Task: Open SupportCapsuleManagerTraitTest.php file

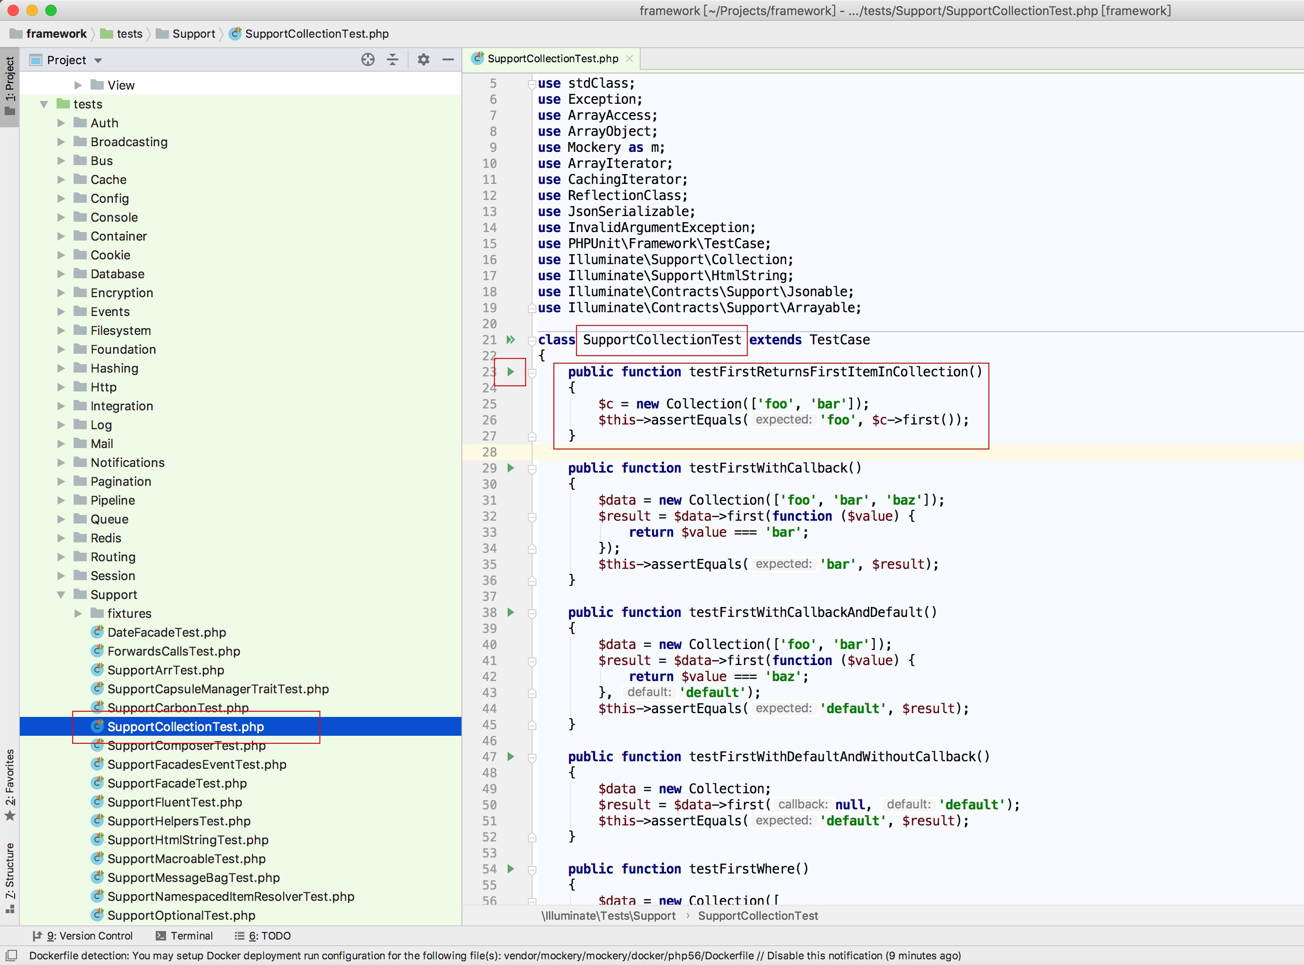Action: pos(218,689)
